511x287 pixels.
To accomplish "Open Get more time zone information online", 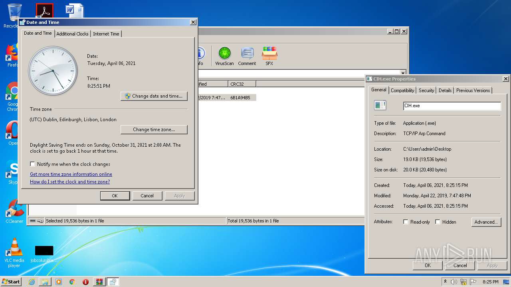I will [x=71, y=174].
